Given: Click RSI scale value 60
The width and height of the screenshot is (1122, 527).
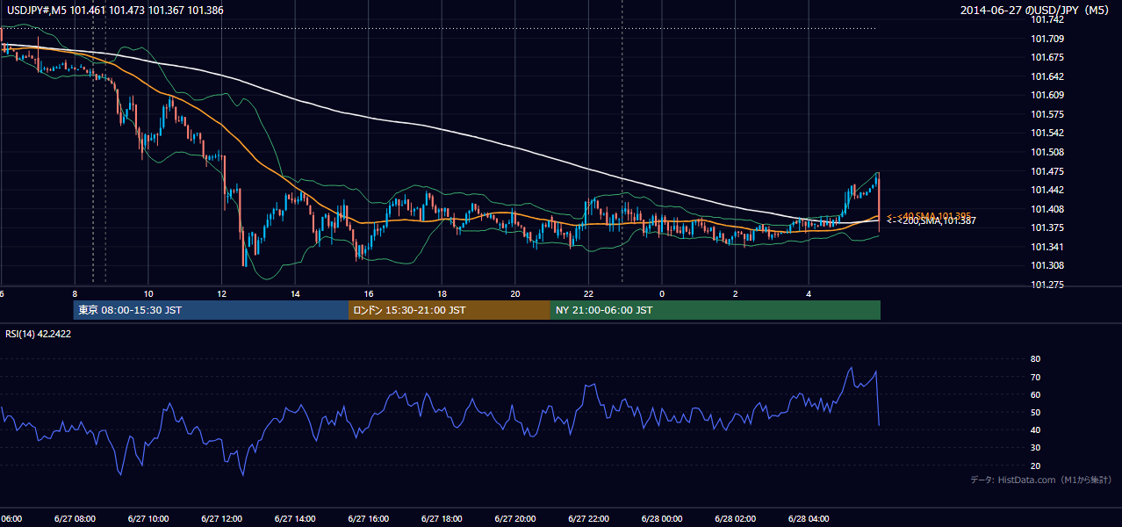Looking at the screenshot, I should [x=1036, y=394].
